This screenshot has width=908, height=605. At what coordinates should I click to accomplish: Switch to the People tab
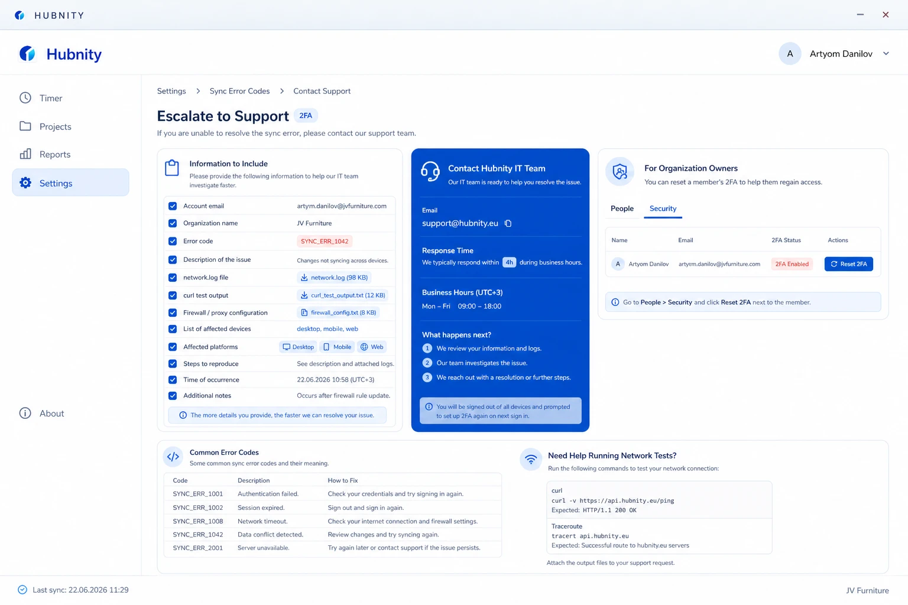point(622,209)
